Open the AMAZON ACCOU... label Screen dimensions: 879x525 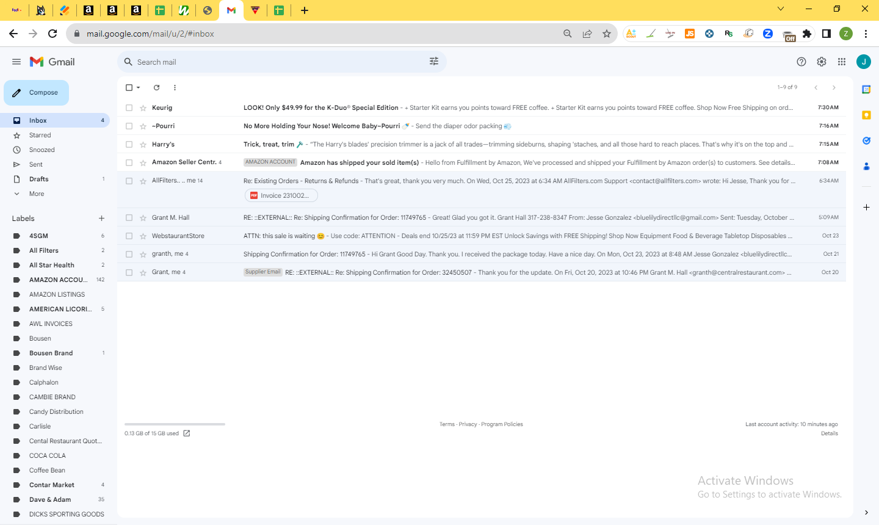[55, 280]
